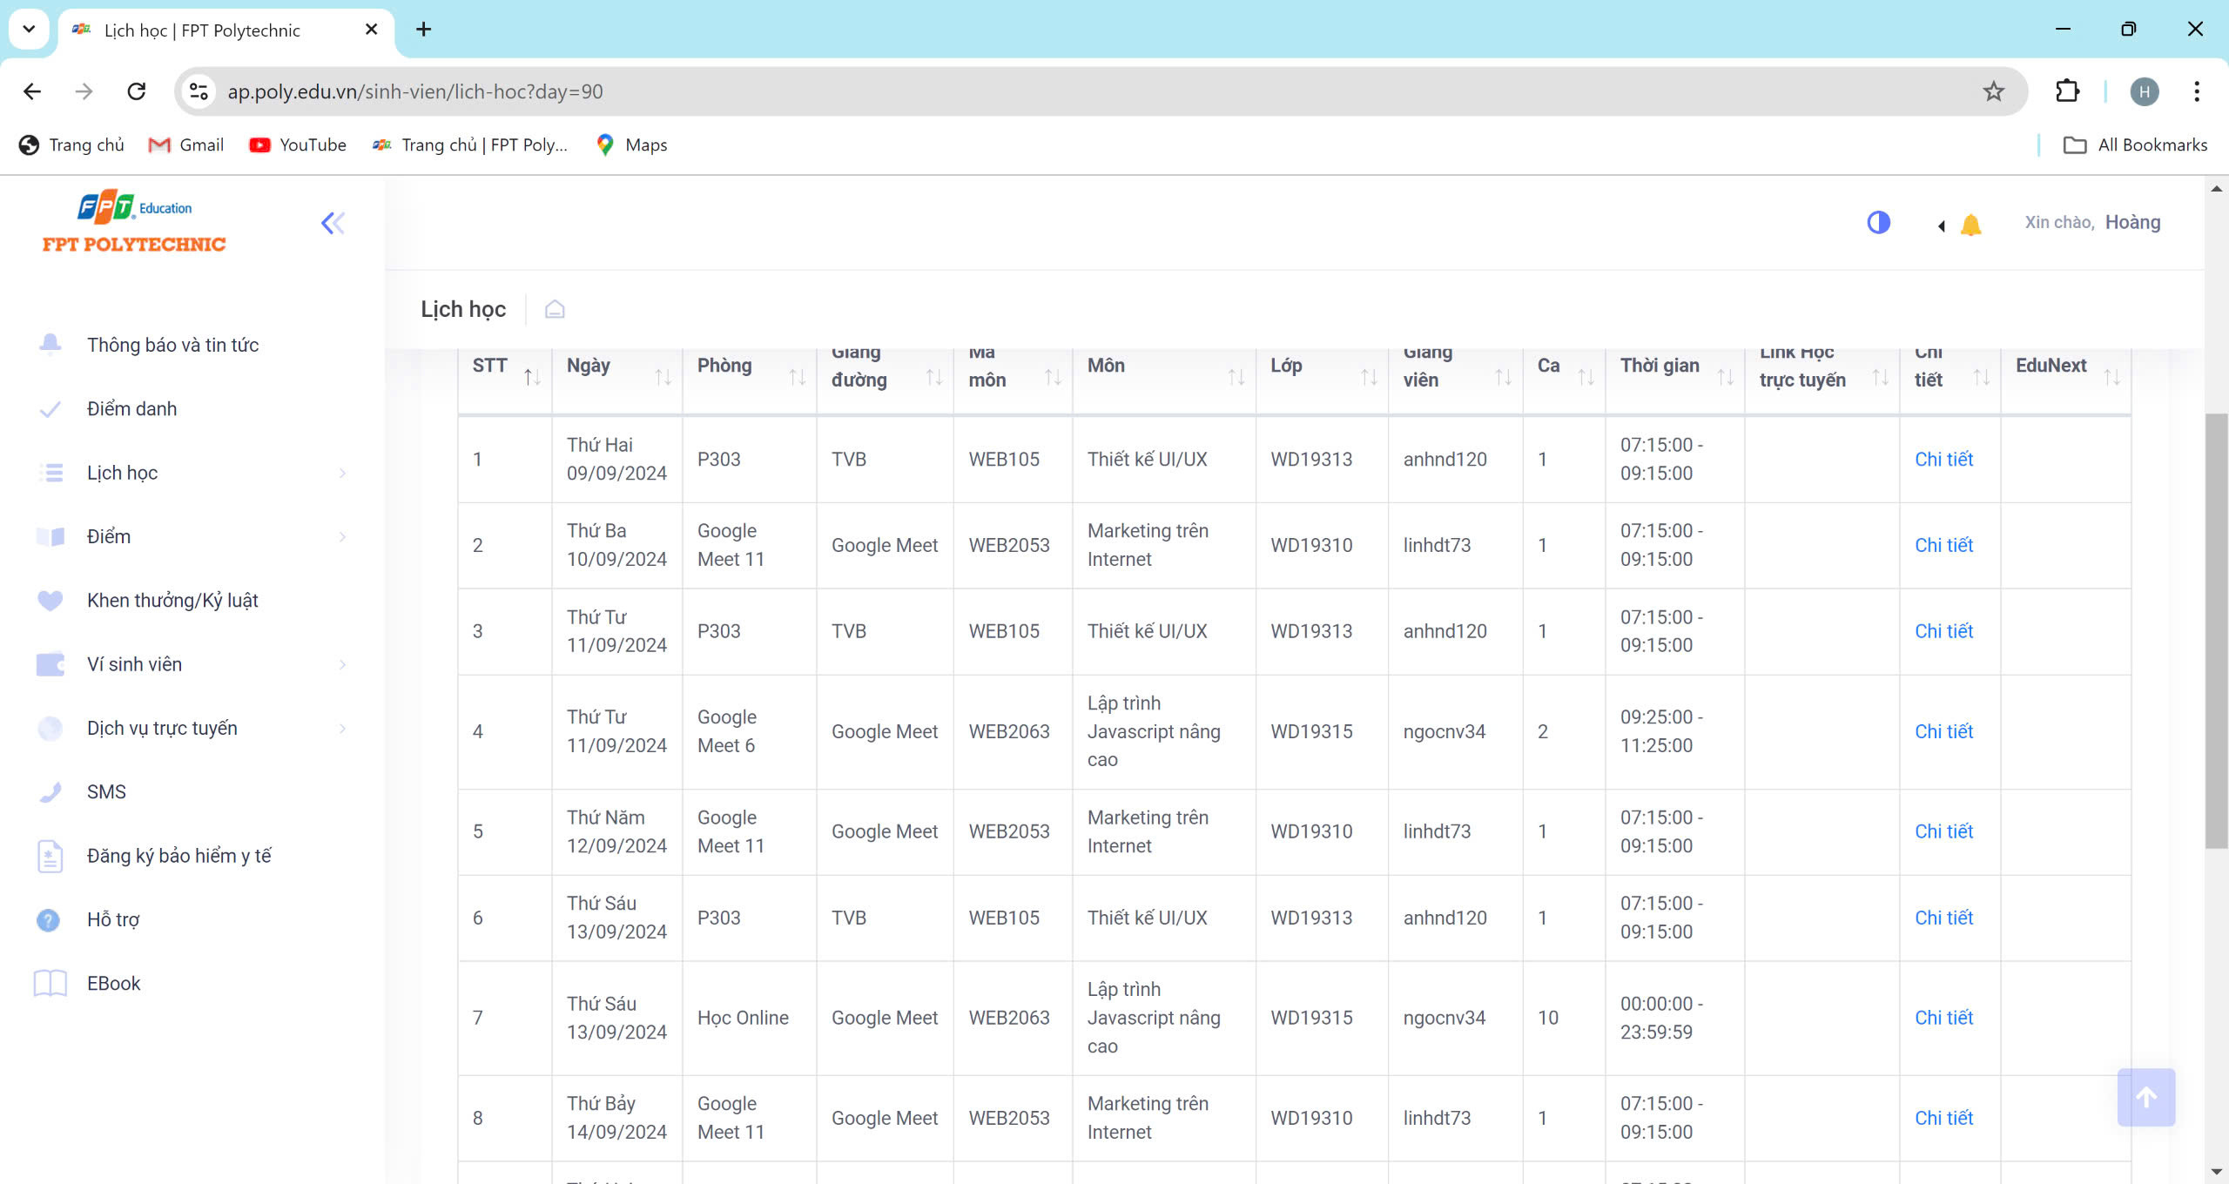Click the home breadcrumb icon
Screen dimensions: 2229x1184
tap(555, 310)
